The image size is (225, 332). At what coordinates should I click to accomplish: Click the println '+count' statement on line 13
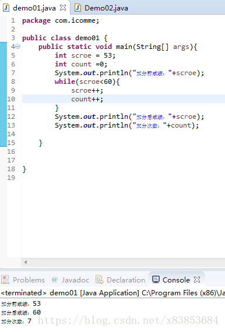coord(126,125)
